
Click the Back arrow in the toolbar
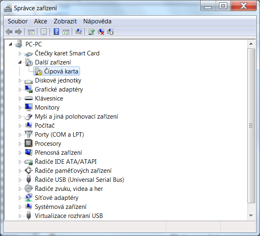tap(9, 32)
